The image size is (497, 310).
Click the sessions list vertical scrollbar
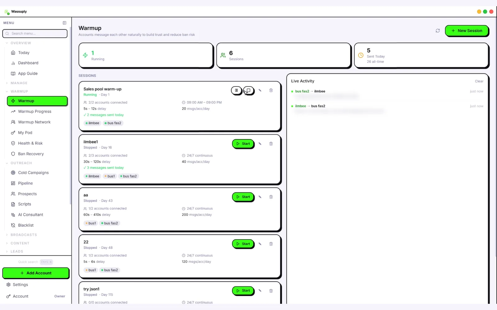[495, 136]
